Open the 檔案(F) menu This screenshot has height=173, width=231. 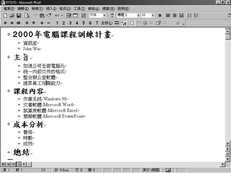click(9, 9)
